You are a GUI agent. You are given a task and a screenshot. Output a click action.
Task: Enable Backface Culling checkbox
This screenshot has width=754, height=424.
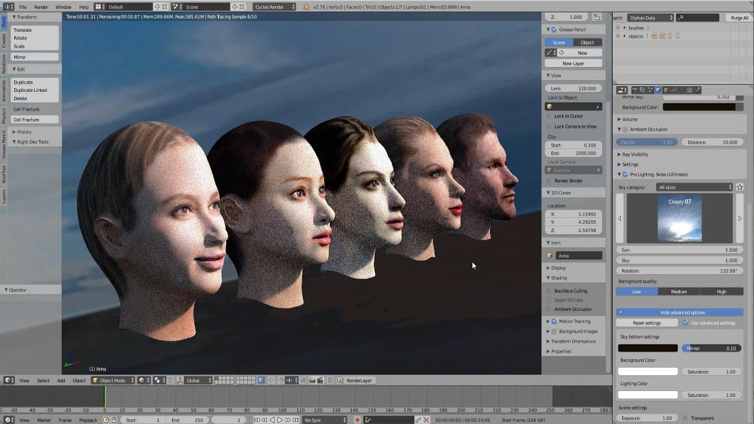550,291
